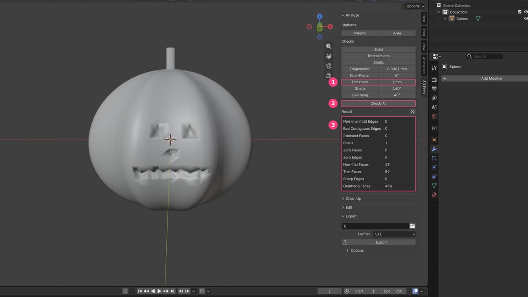The width and height of the screenshot is (528, 297).
Task: Open the Output properties tab icon
Action: pyautogui.click(x=434, y=89)
